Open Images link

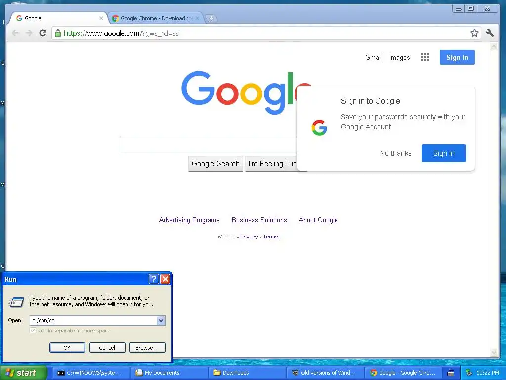399,57
